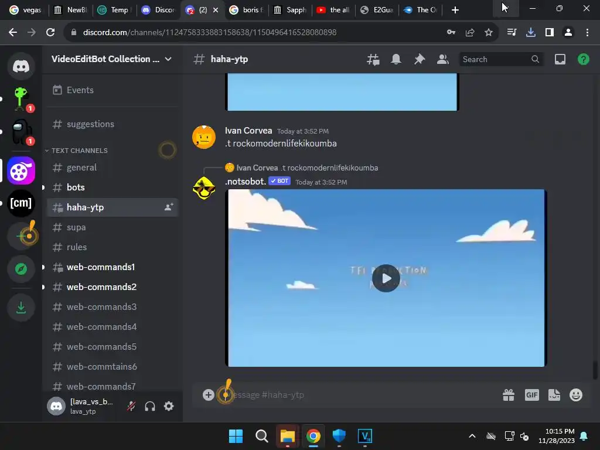Reload the page in Chrome
The image size is (600, 450).
50,33
